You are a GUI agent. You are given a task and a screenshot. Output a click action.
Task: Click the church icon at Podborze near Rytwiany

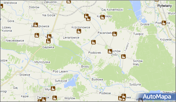click(x=164, y=23)
